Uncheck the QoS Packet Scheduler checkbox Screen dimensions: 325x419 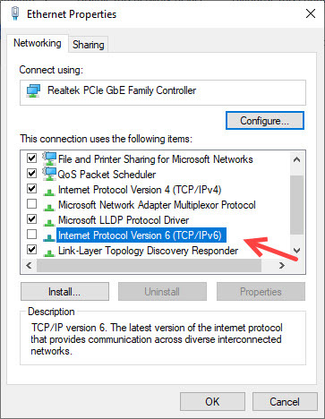[31, 174]
